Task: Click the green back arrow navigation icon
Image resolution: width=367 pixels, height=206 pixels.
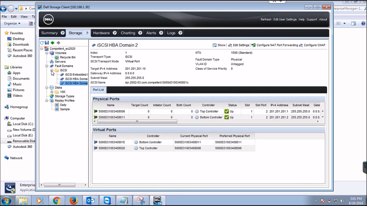Action: pos(52,43)
